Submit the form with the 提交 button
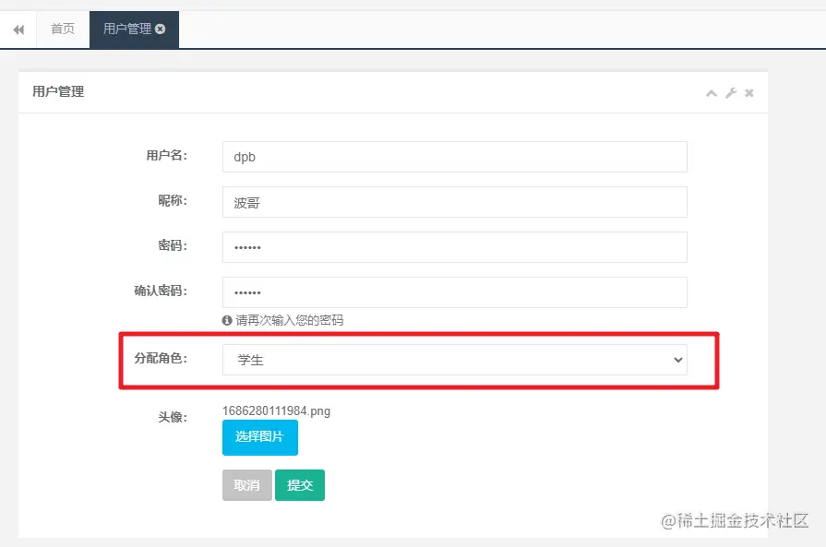The width and height of the screenshot is (826, 547). pos(300,485)
